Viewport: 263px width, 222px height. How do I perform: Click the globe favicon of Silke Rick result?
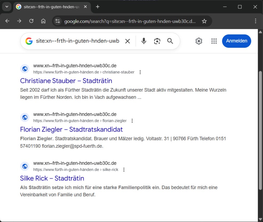tap(25, 166)
